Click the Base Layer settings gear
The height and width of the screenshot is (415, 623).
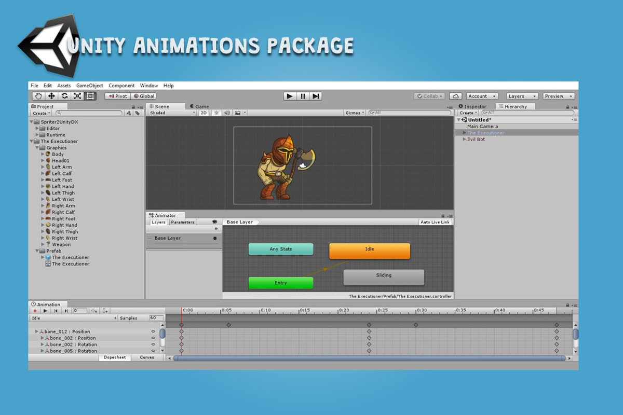click(215, 238)
